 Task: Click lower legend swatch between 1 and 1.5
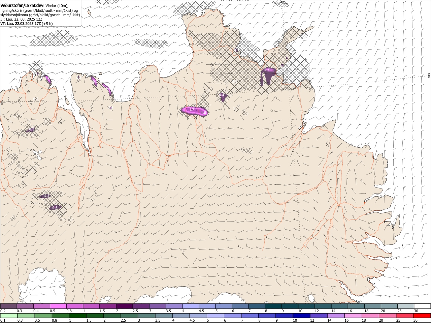(78, 316)
